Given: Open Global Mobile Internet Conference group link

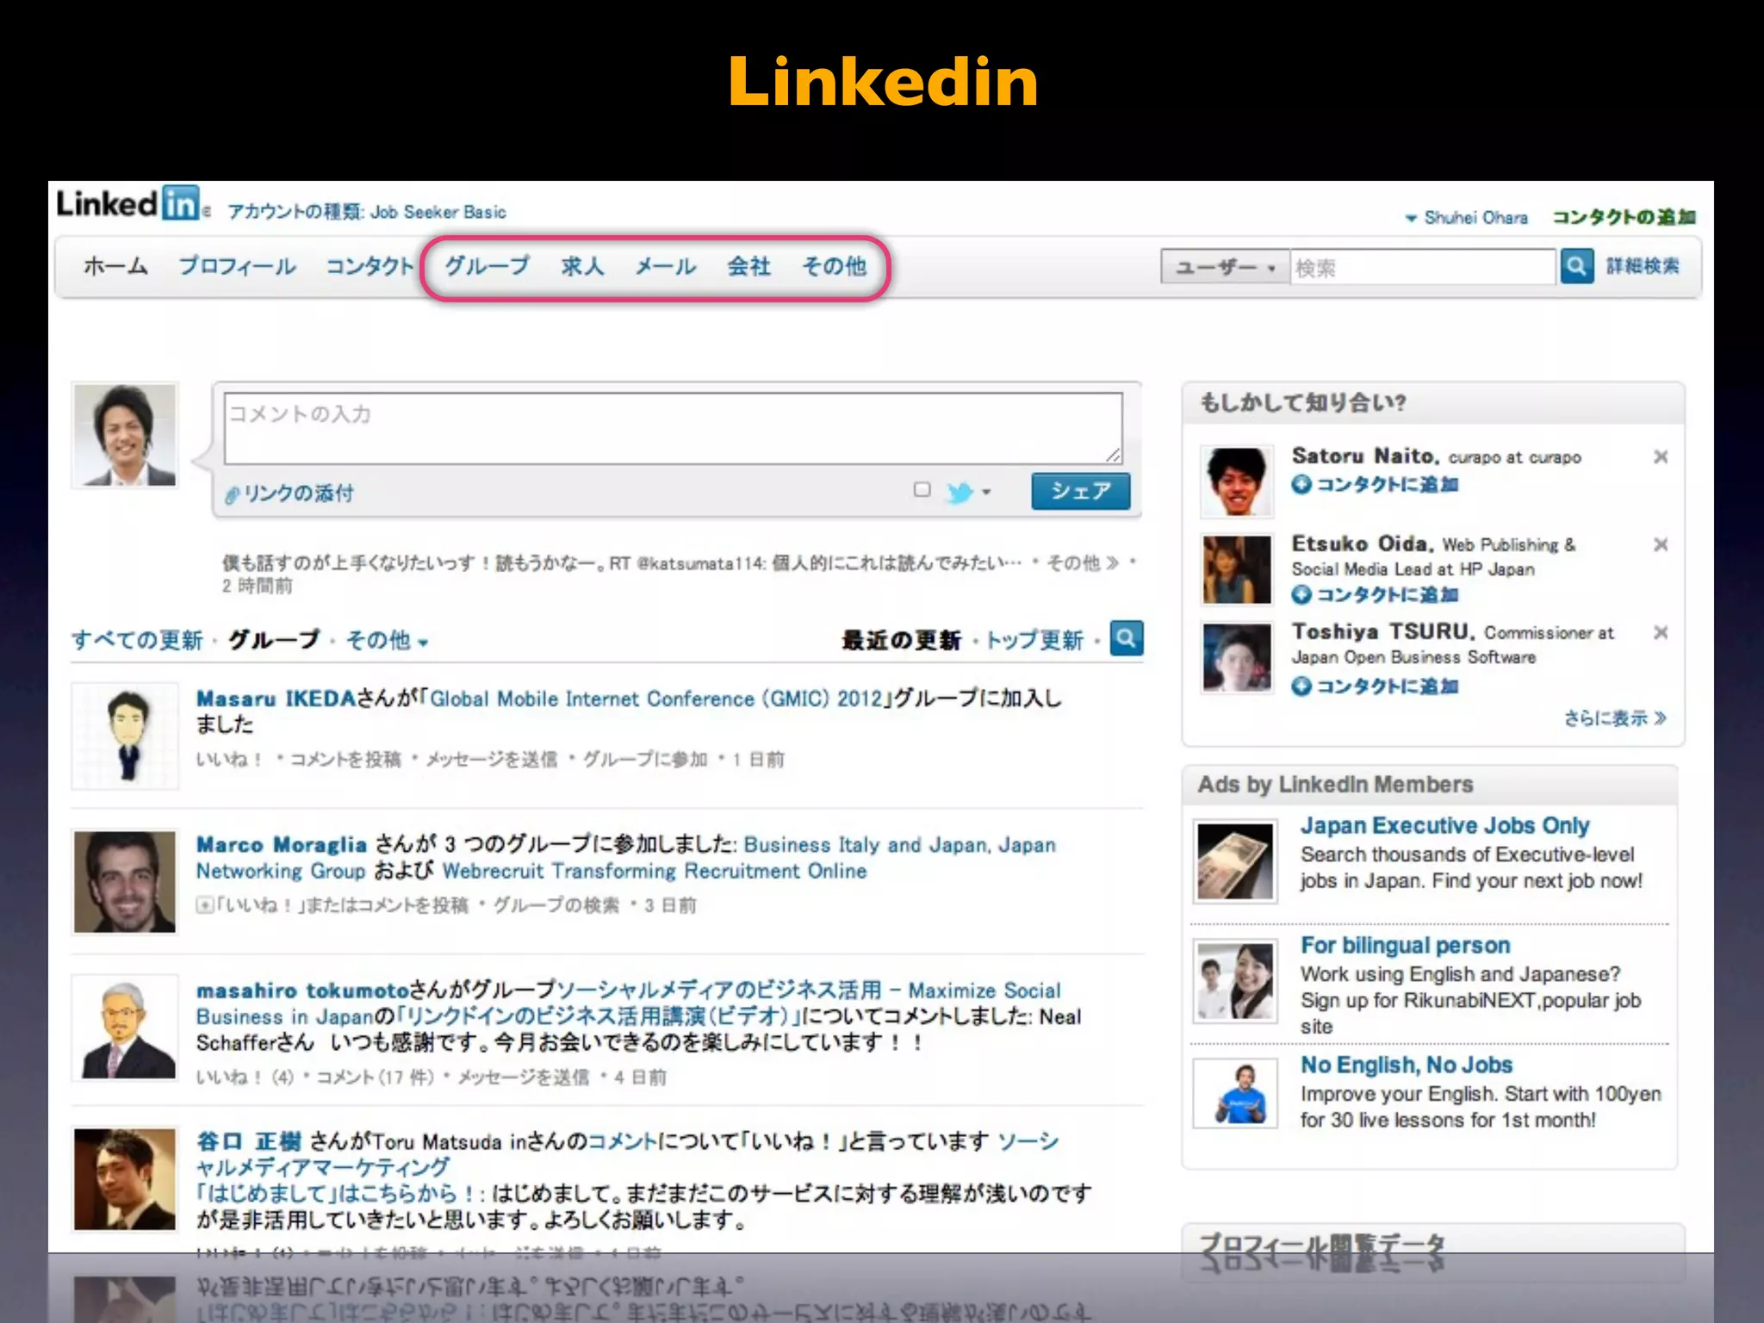Looking at the screenshot, I should click(x=657, y=699).
